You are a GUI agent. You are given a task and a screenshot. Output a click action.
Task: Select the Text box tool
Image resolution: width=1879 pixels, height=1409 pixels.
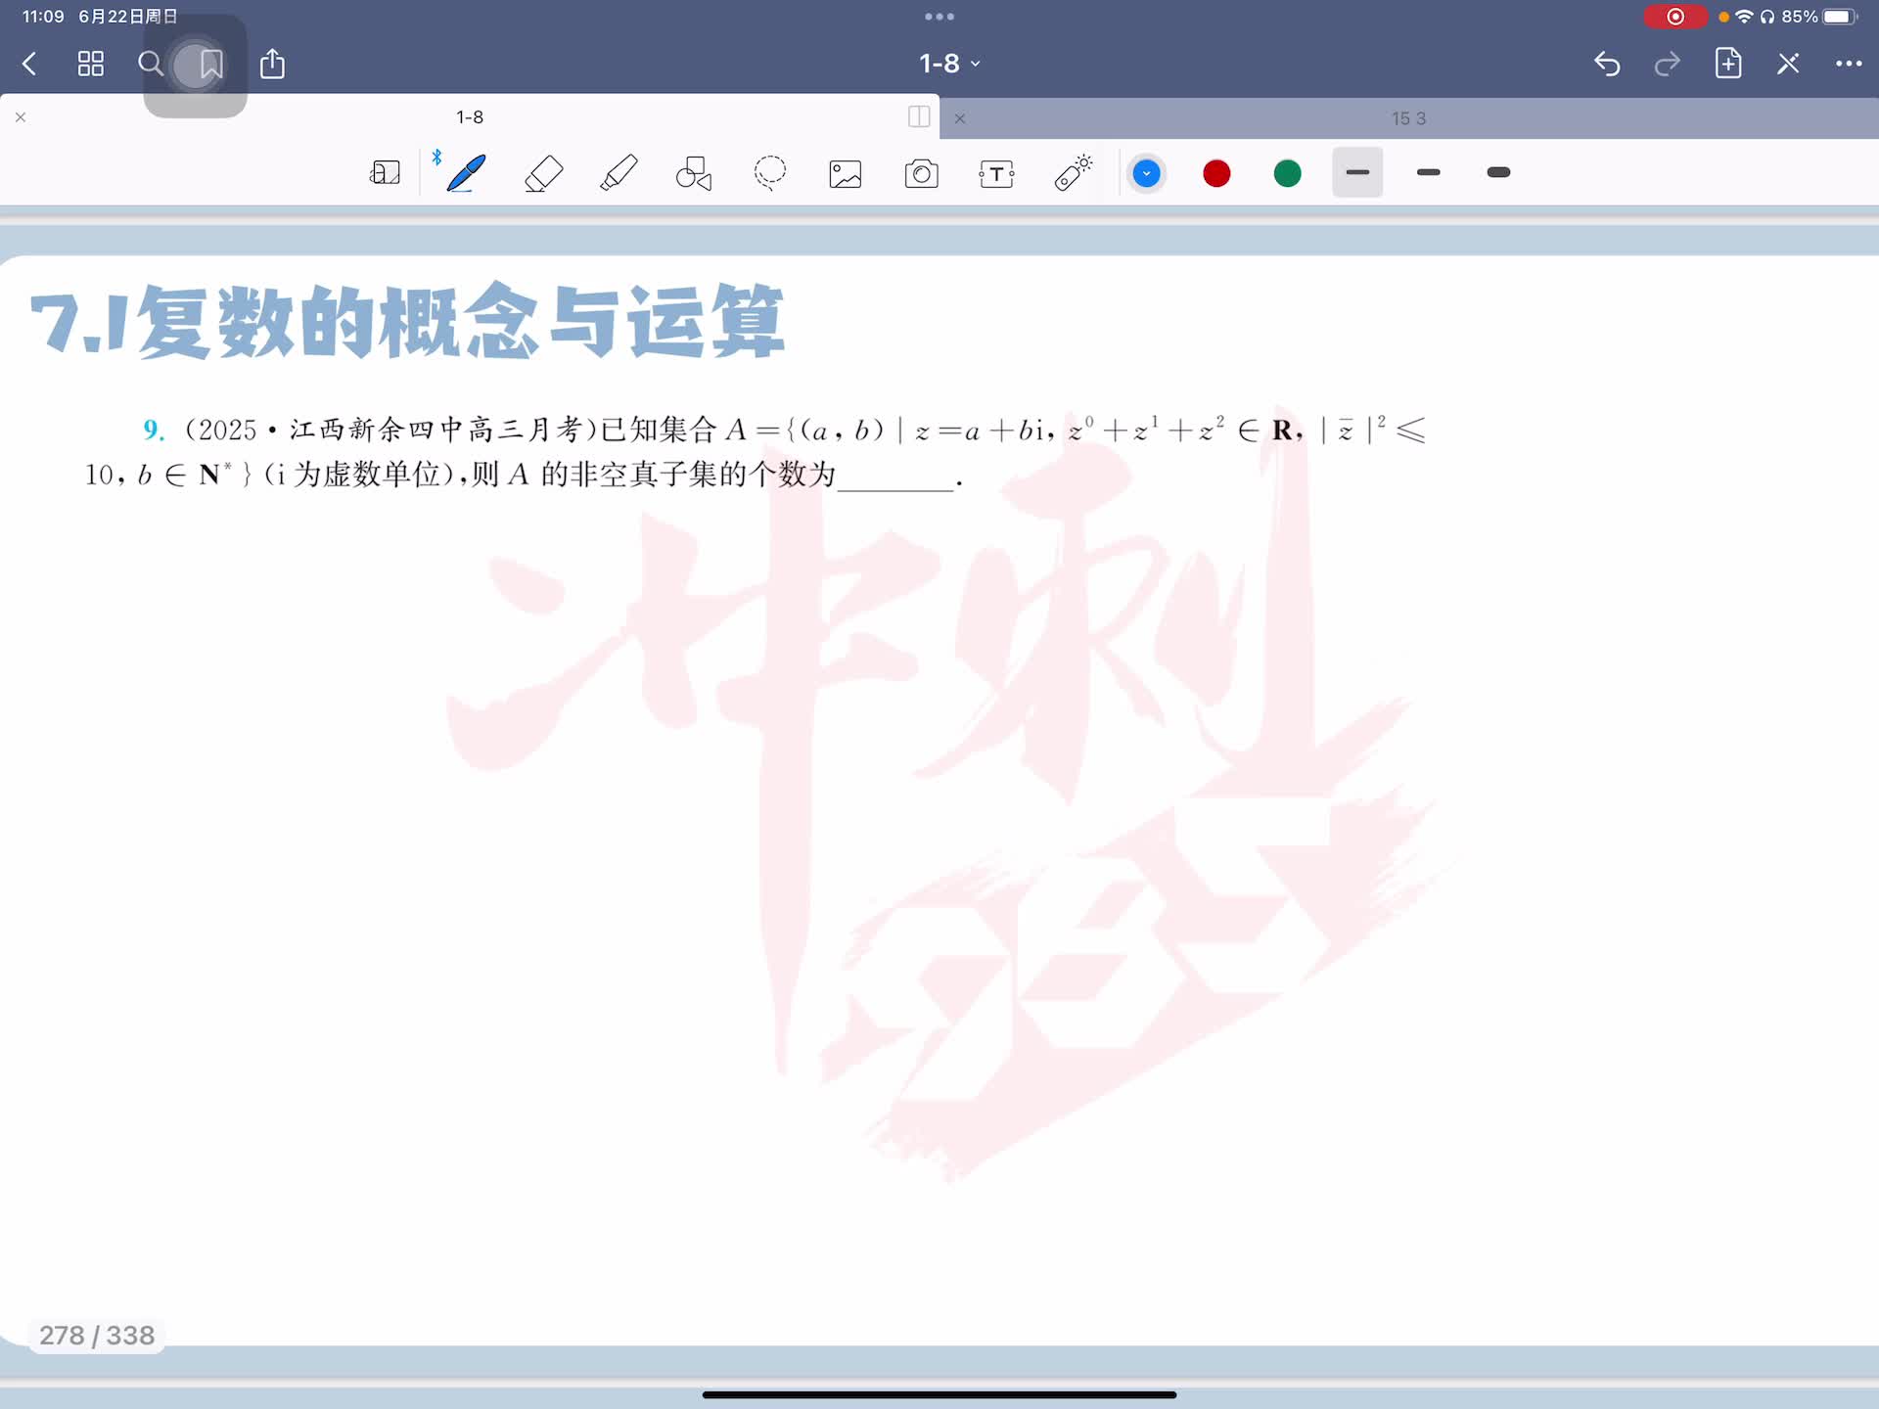click(996, 174)
